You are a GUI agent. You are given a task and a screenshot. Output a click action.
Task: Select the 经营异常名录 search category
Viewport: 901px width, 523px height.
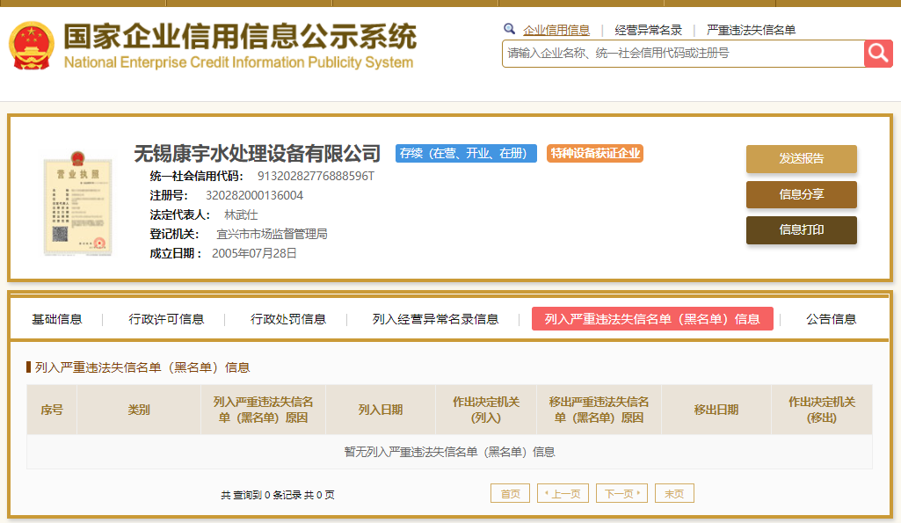point(648,30)
